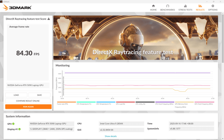The height and width of the screenshot is (140, 224).
Task: Select the Results tab
Action: (x=200, y=8)
